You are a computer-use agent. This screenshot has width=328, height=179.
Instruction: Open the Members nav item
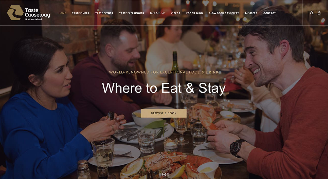(251, 13)
